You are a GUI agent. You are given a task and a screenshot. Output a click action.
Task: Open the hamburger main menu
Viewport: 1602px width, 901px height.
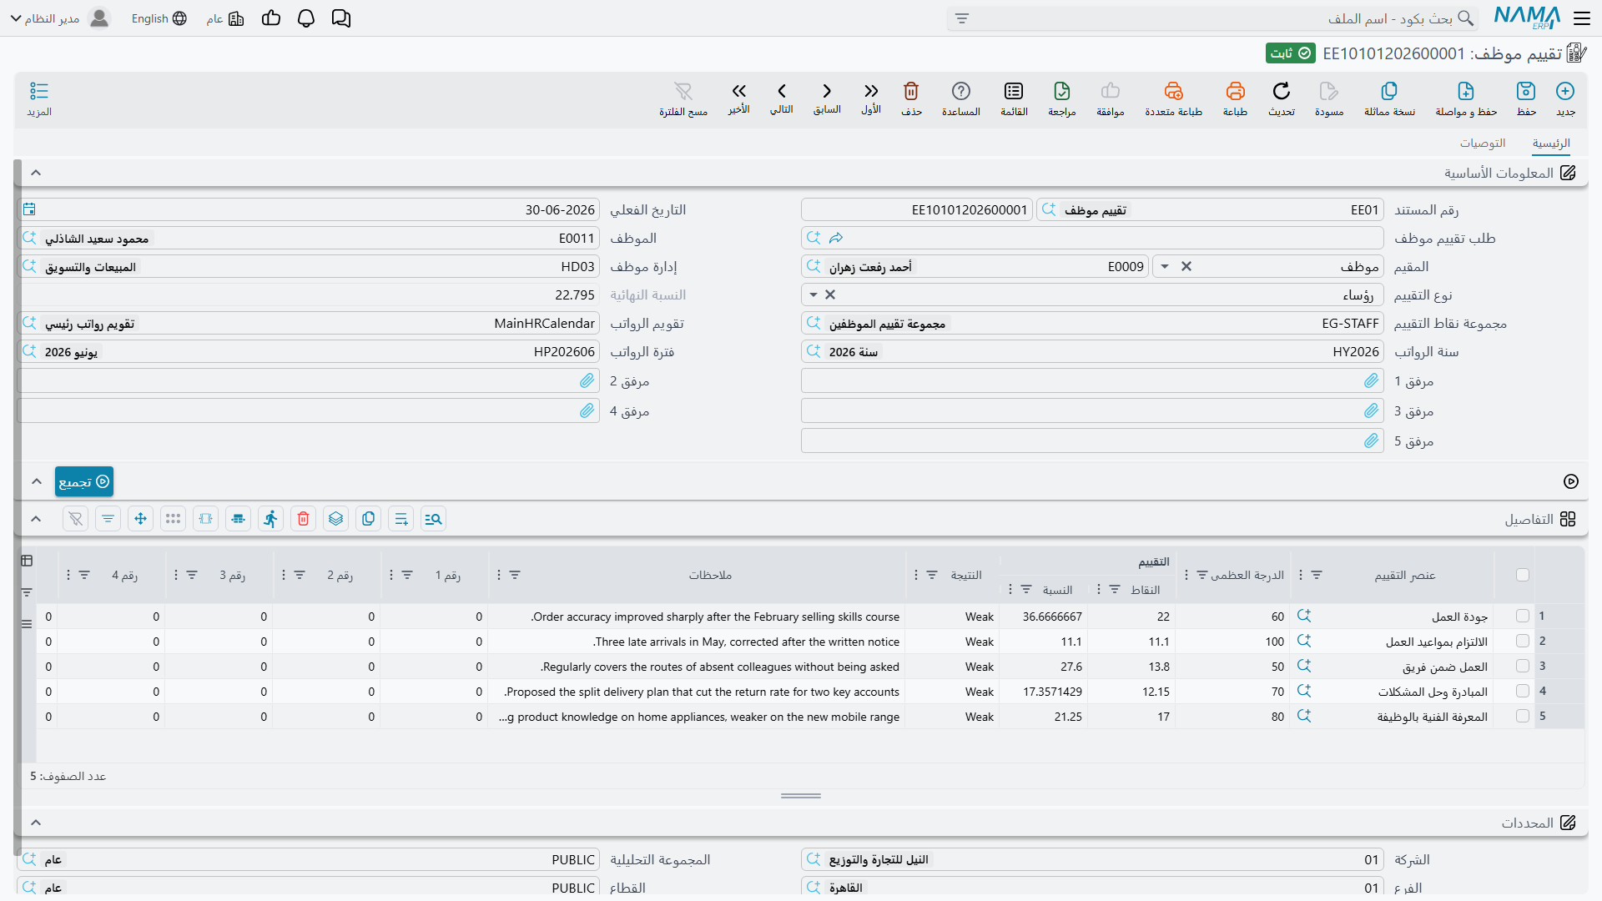tap(1582, 18)
